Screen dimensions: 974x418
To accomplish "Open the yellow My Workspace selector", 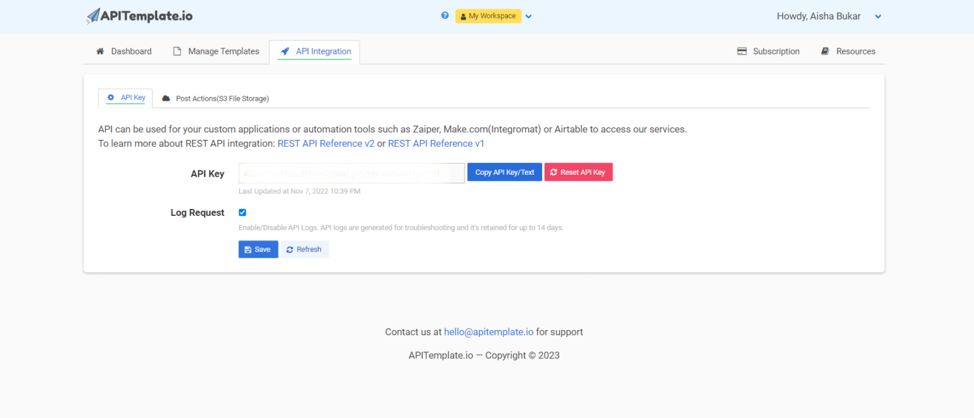I will click(488, 16).
